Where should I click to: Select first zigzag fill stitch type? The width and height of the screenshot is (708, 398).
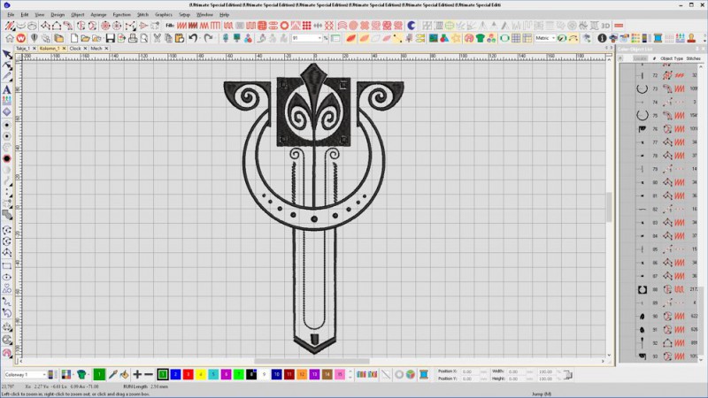coord(181,26)
